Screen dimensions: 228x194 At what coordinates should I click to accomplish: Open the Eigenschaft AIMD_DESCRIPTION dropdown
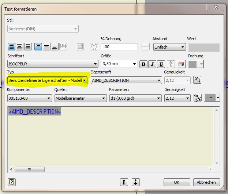(126, 80)
